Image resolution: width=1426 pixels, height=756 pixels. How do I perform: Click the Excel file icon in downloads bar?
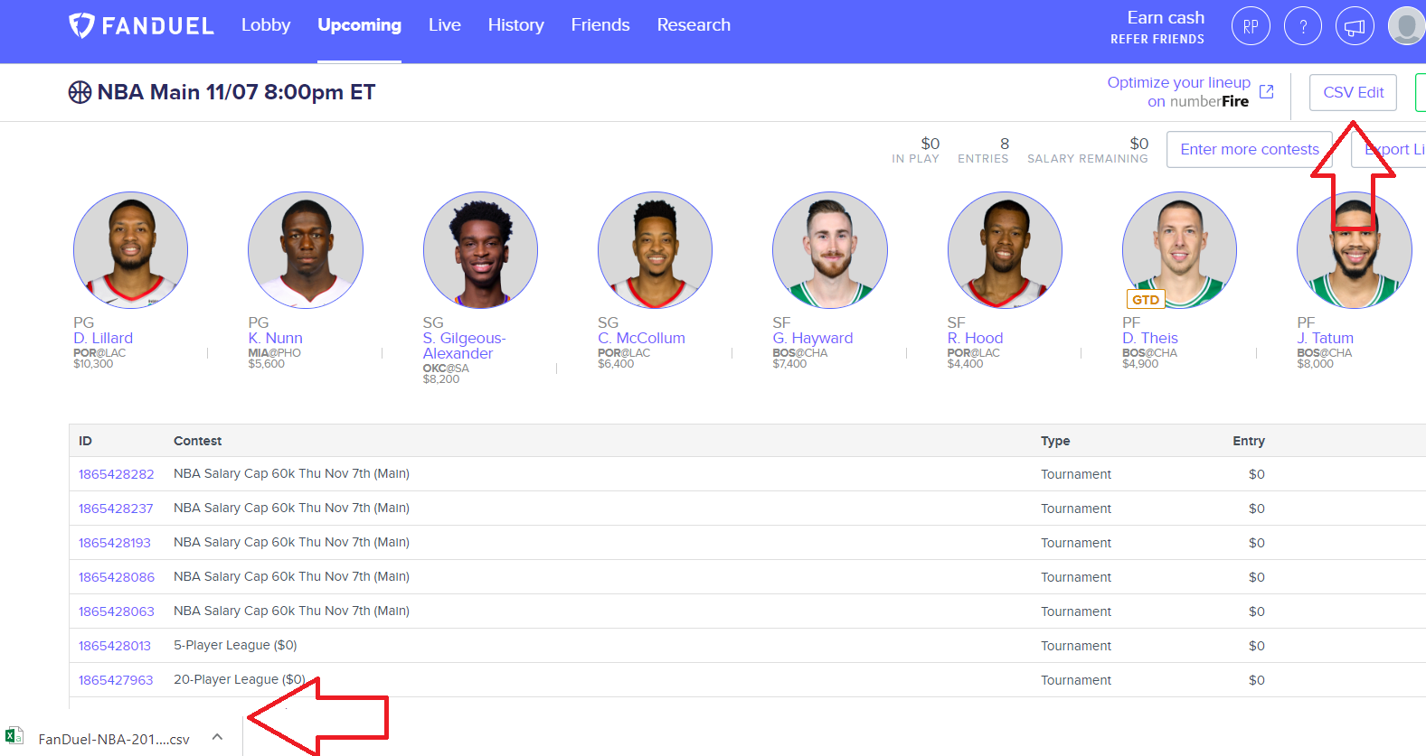click(x=14, y=736)
